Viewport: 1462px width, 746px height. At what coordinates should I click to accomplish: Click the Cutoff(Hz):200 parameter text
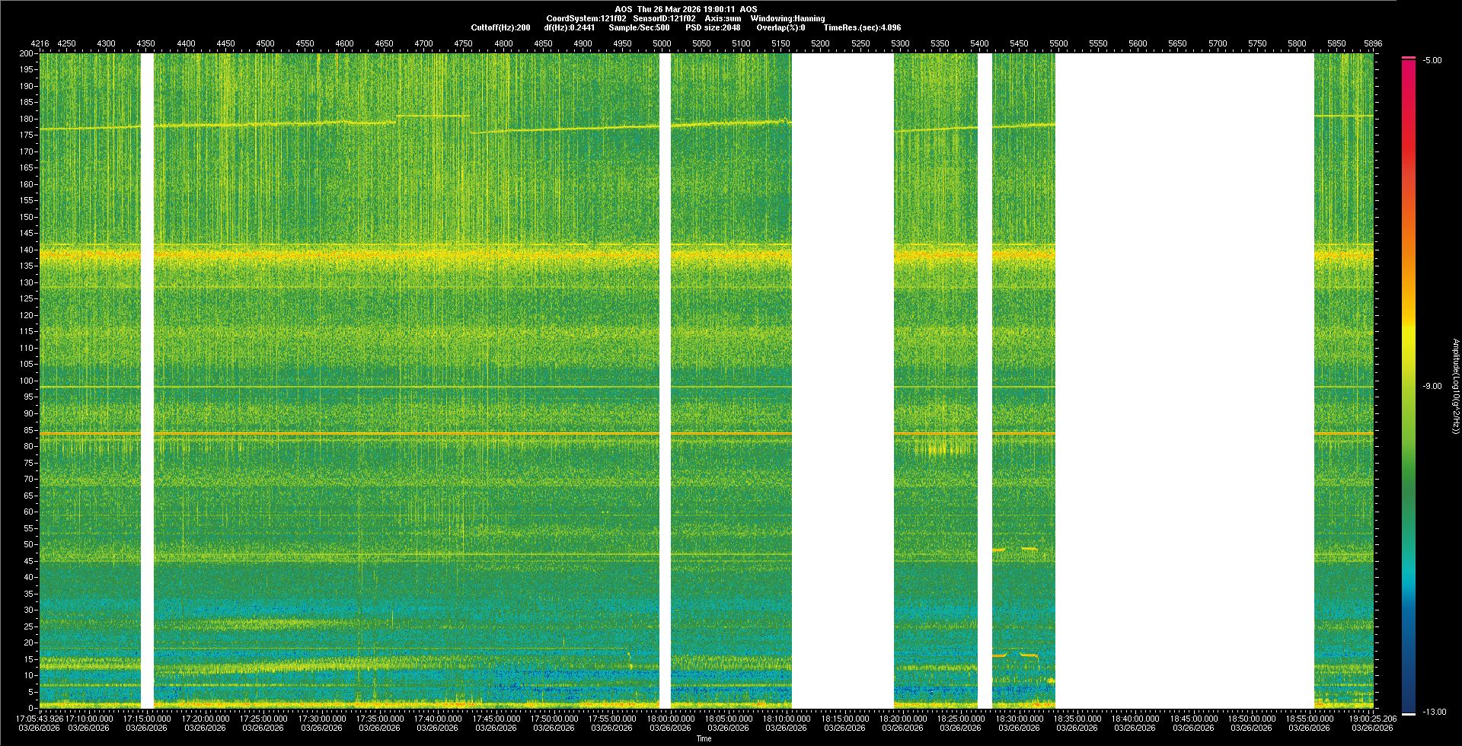pos(500,27)
